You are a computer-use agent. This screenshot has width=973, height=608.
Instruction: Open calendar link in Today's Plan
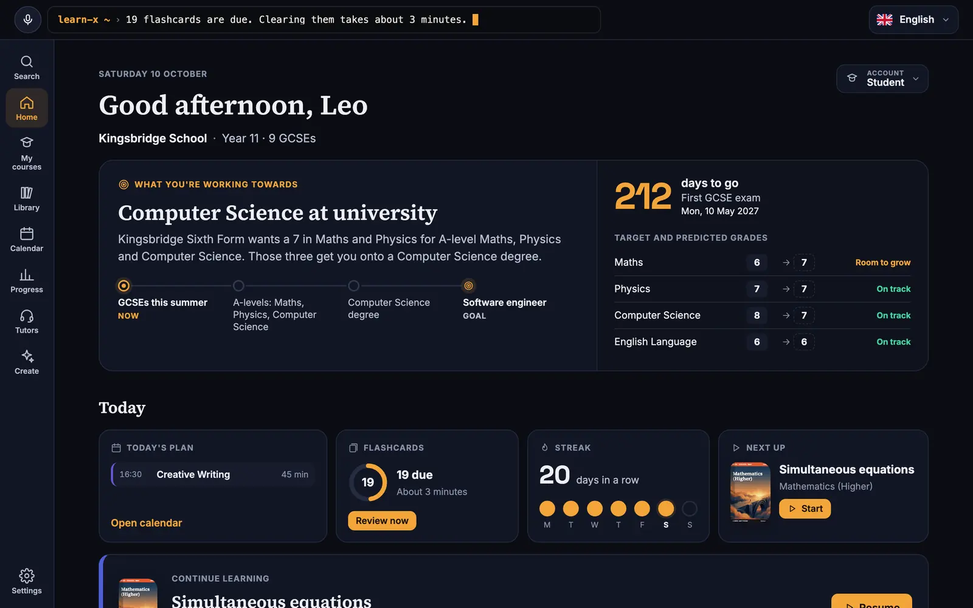(x=147, y=523)
